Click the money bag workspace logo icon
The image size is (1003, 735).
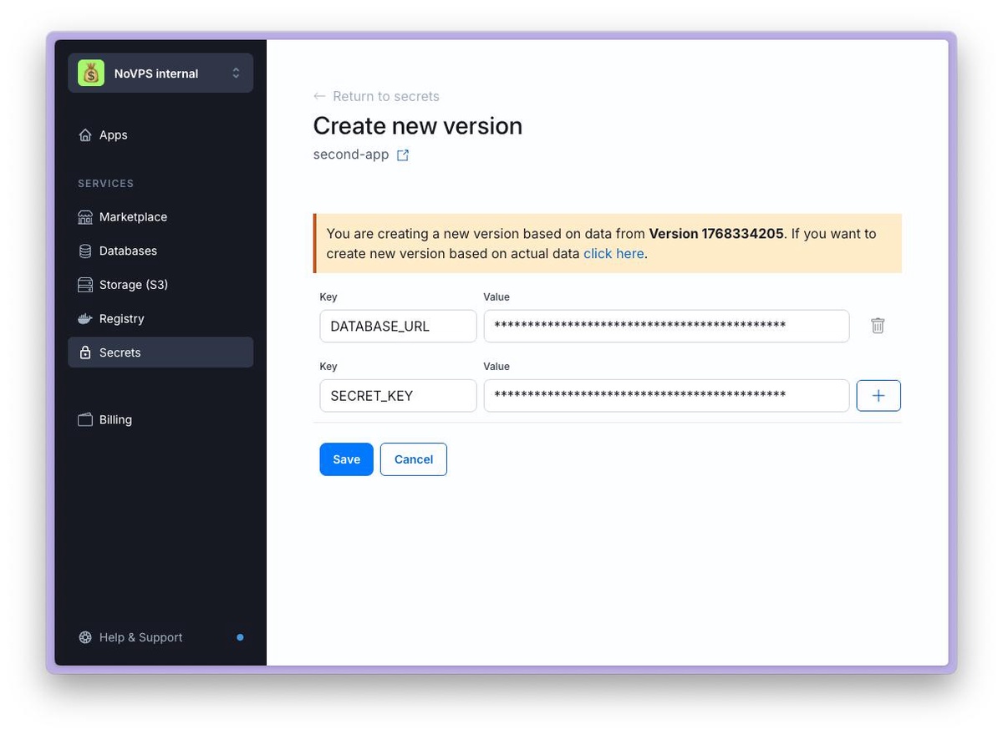(91, 73)
